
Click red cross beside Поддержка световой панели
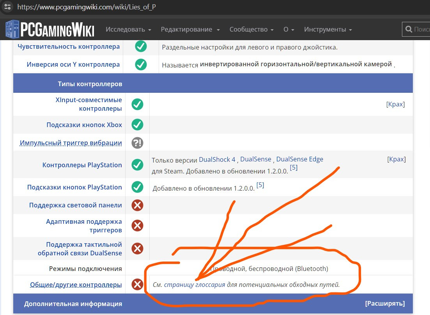pos(137,205)
